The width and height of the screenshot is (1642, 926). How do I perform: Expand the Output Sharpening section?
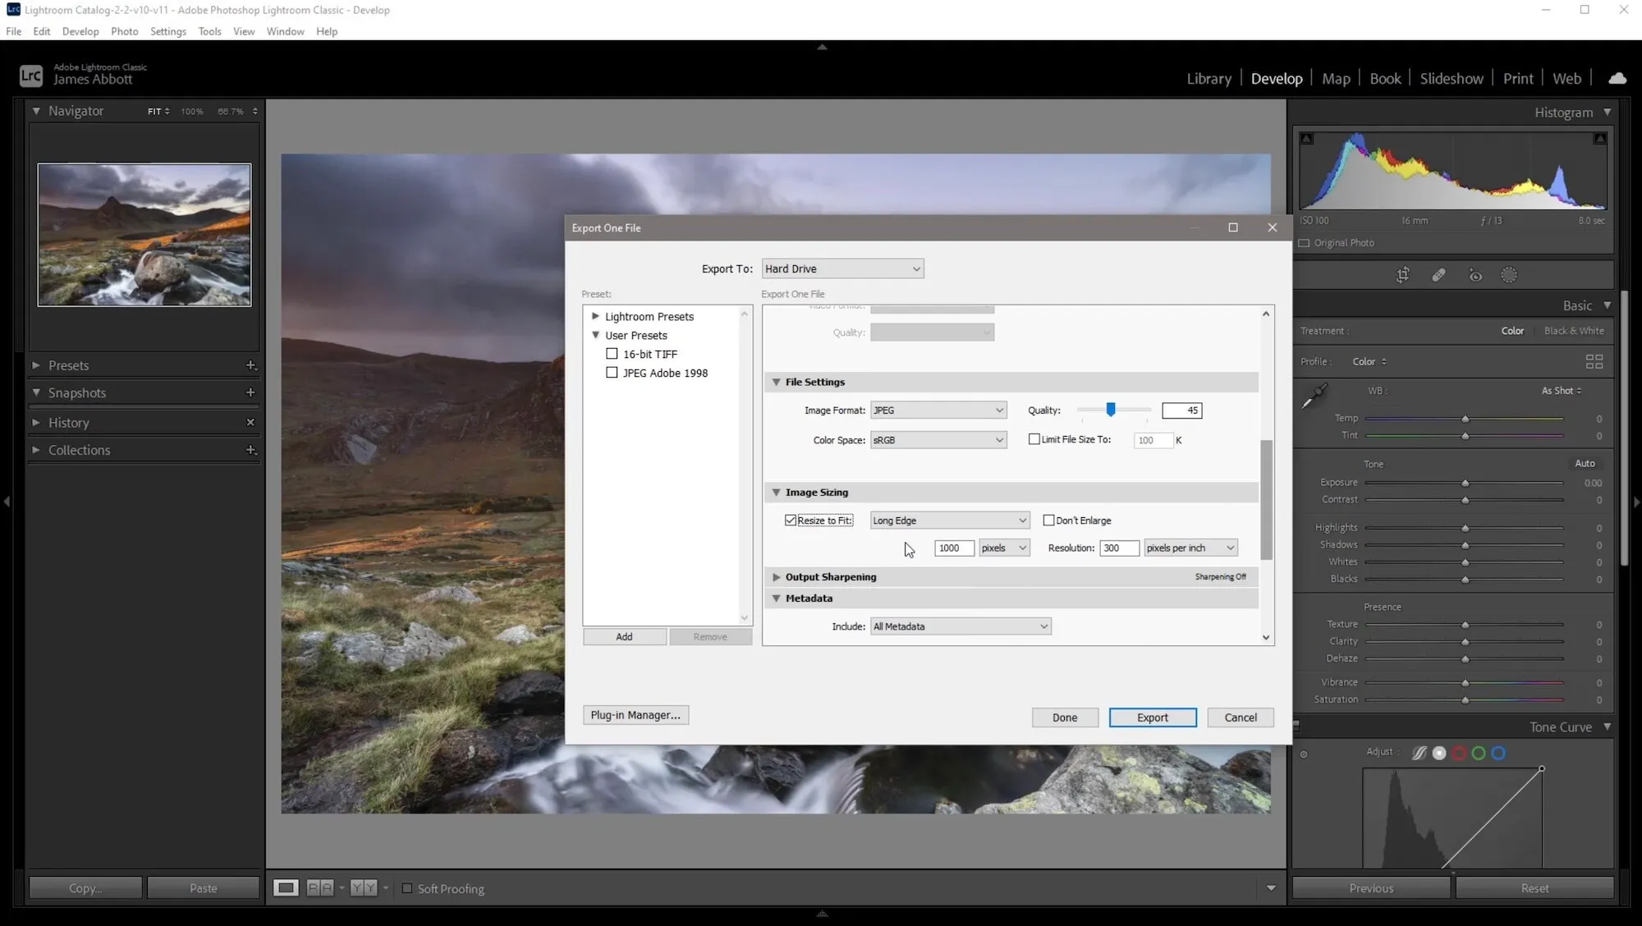(776, 577)
